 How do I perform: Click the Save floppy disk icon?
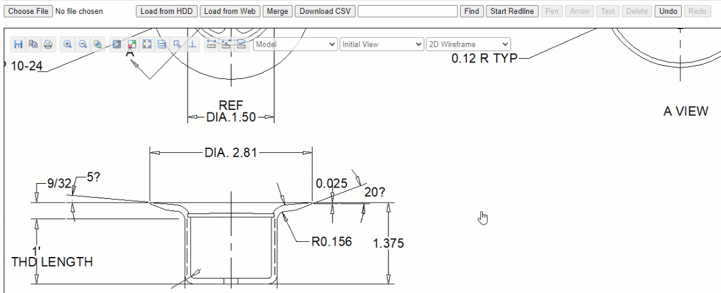coord(18,44)
